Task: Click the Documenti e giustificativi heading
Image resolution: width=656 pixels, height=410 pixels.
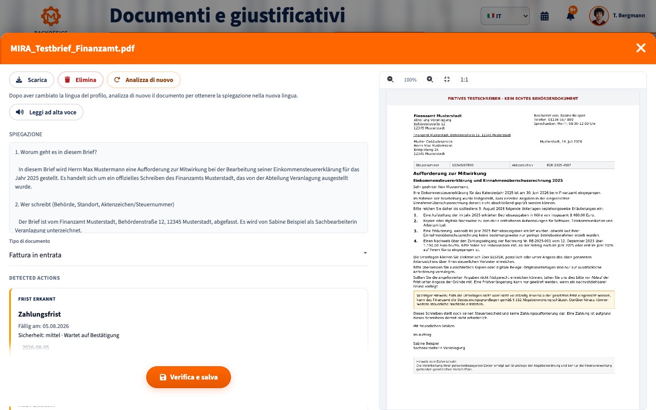Action: 227,16
